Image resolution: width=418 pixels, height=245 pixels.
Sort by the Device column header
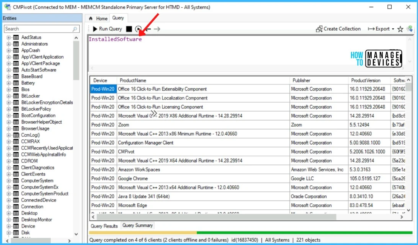pyautogui.click(x=103, y=80)
